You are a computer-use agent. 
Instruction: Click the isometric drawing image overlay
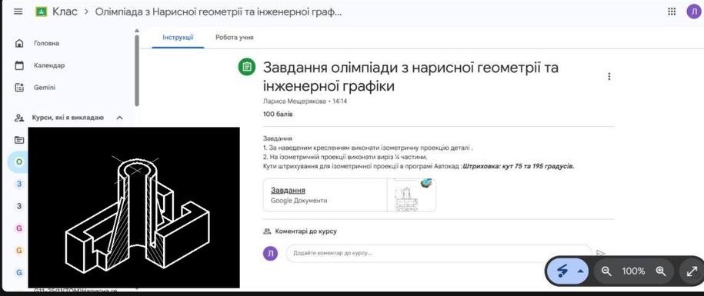pos(134,208)
